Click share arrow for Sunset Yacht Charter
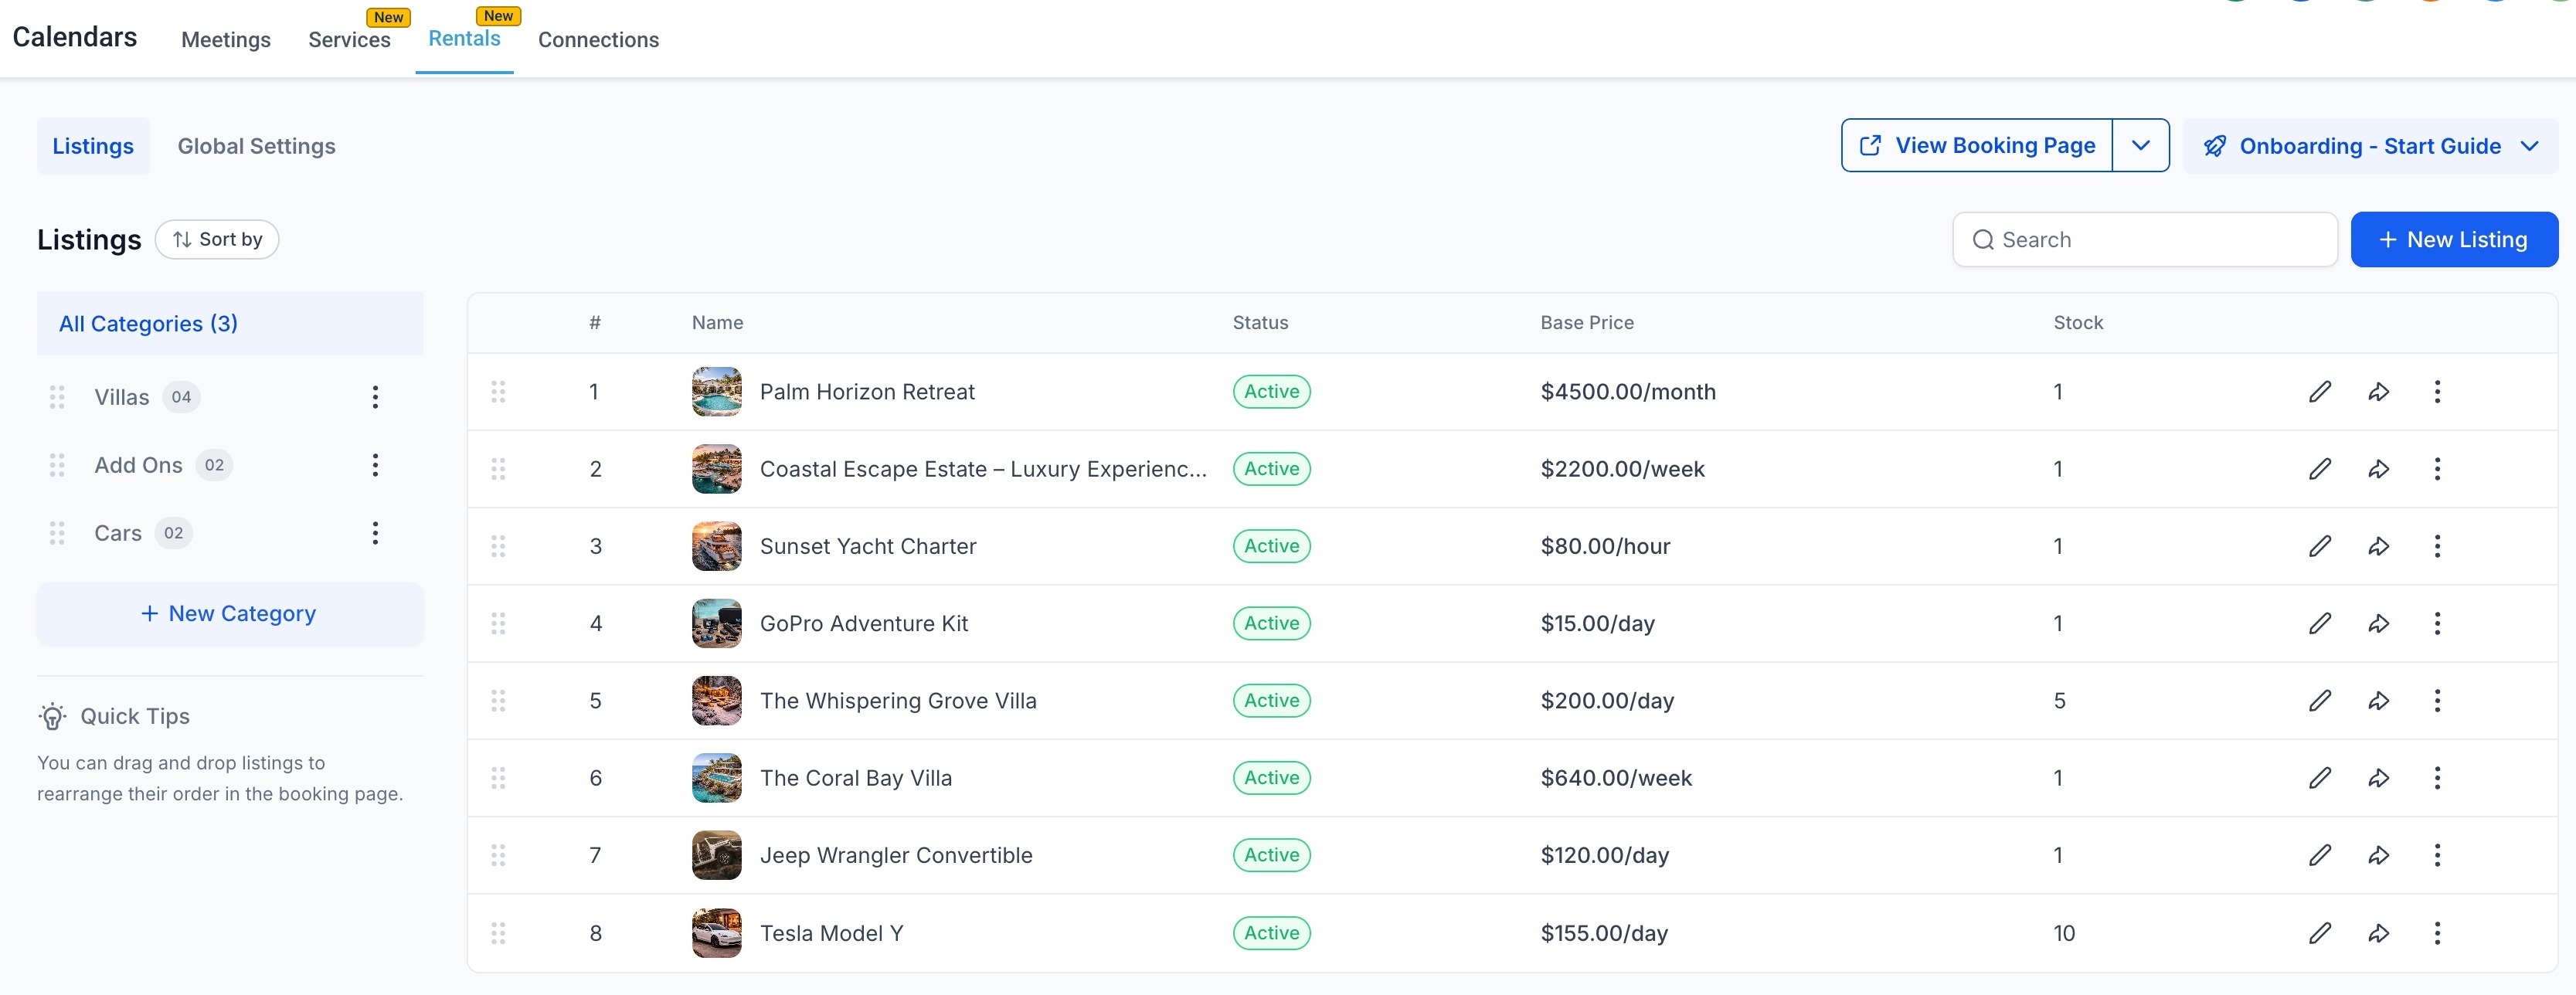 pyautogui.click(x=2378, y=546)
